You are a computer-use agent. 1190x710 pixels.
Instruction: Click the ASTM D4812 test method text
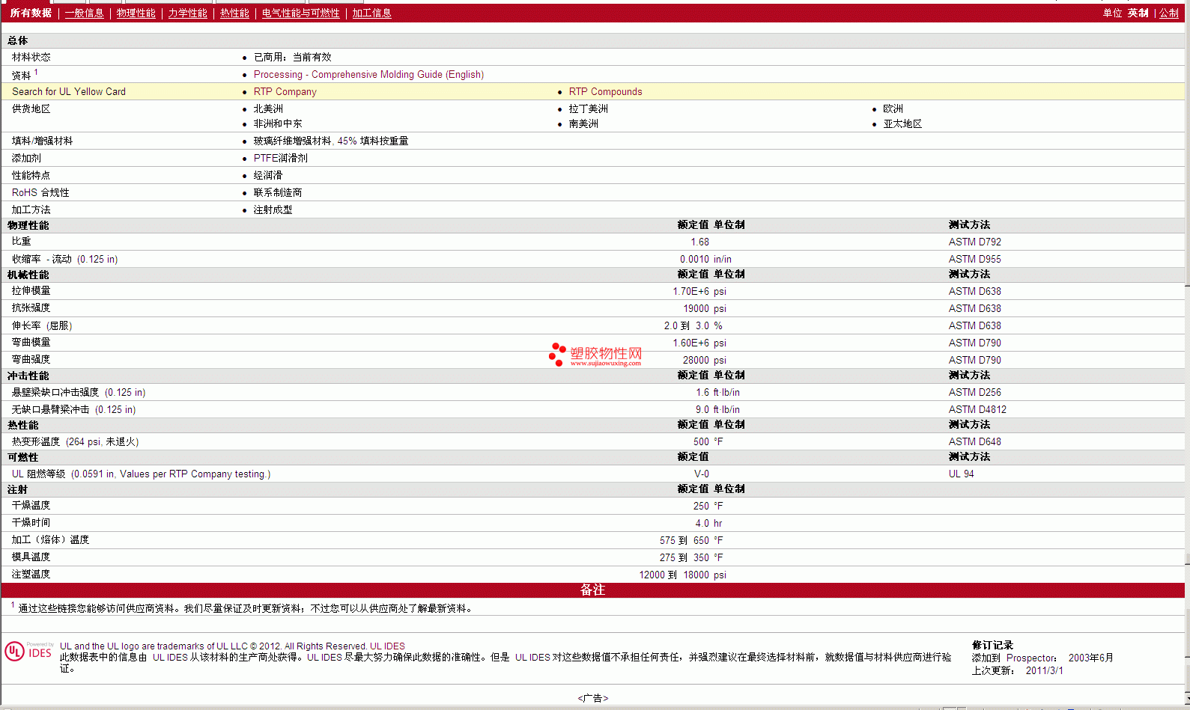[977, 409]
